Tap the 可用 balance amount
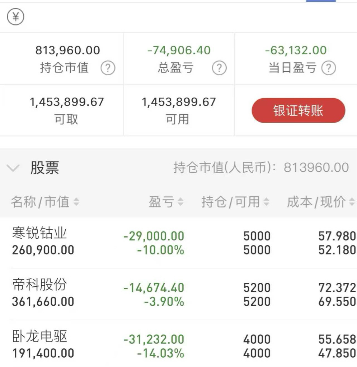The width and height of the screenshot is (357, 367). 179,102
